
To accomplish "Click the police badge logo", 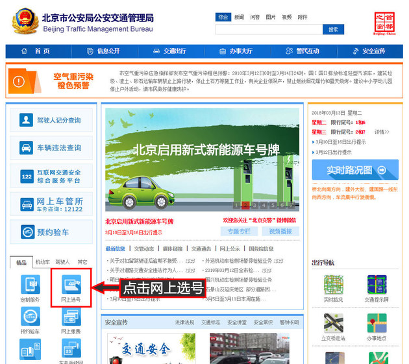I will tap(25, 21).
